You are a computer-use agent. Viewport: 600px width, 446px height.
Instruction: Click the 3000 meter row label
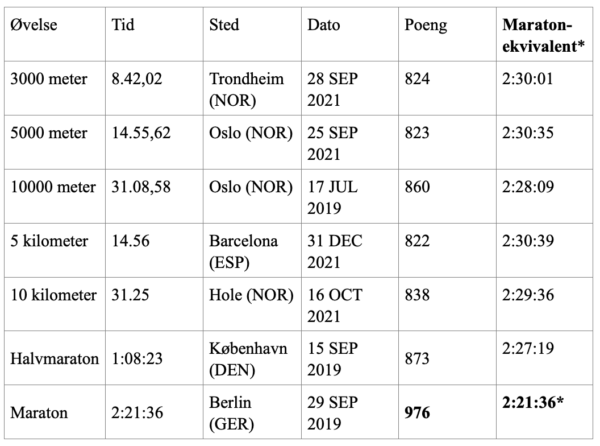(49, 79)
